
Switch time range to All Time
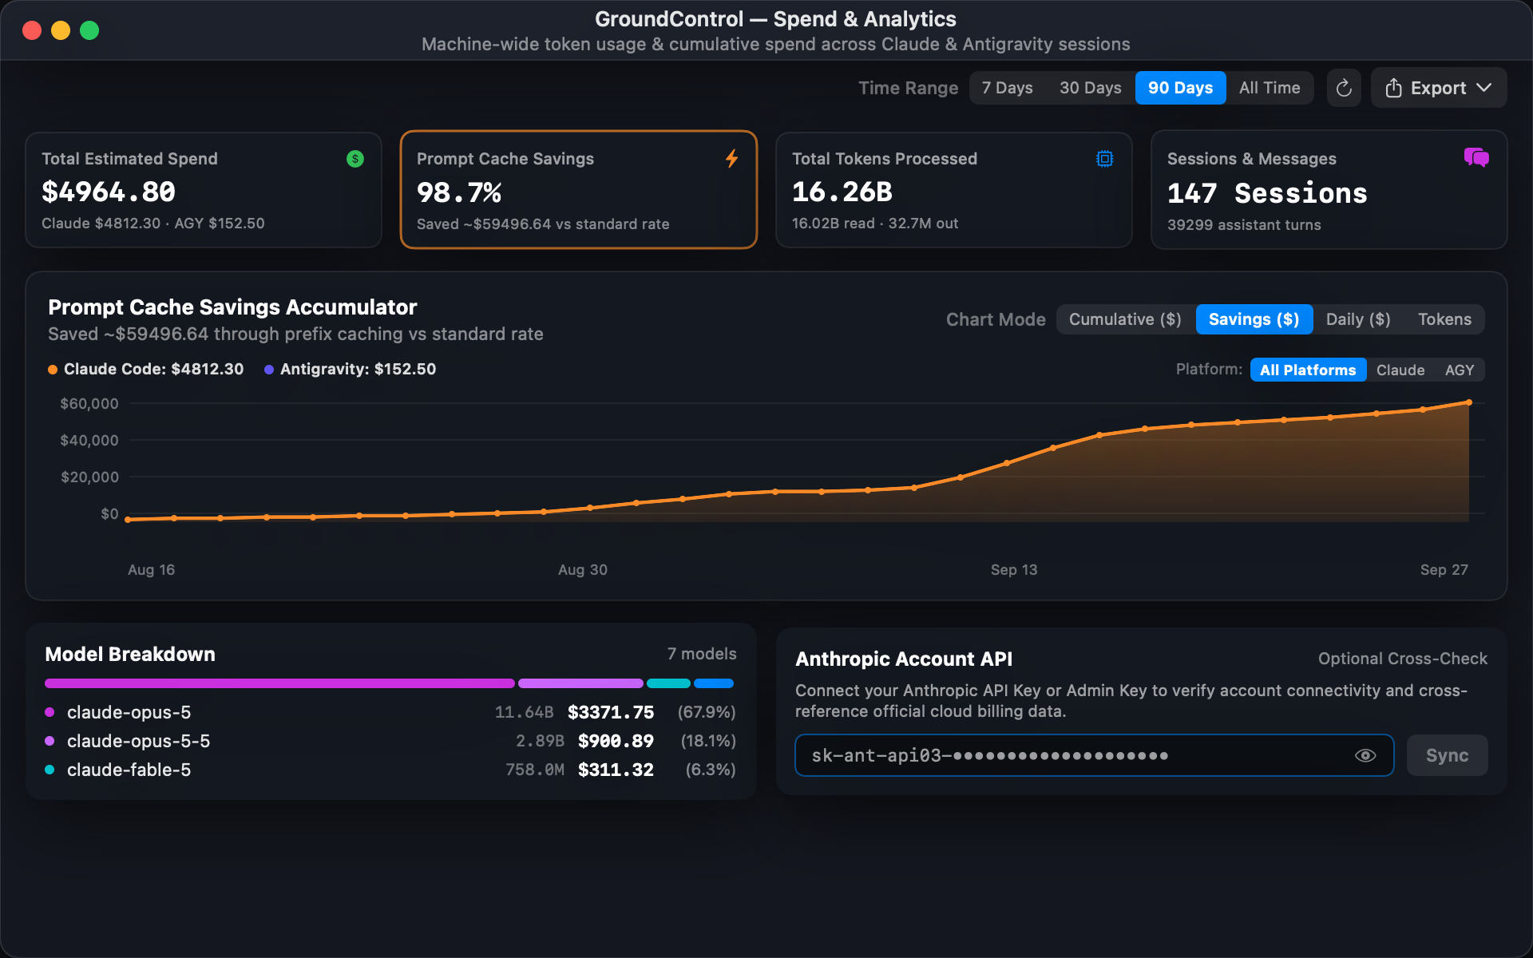point(1270,88)
